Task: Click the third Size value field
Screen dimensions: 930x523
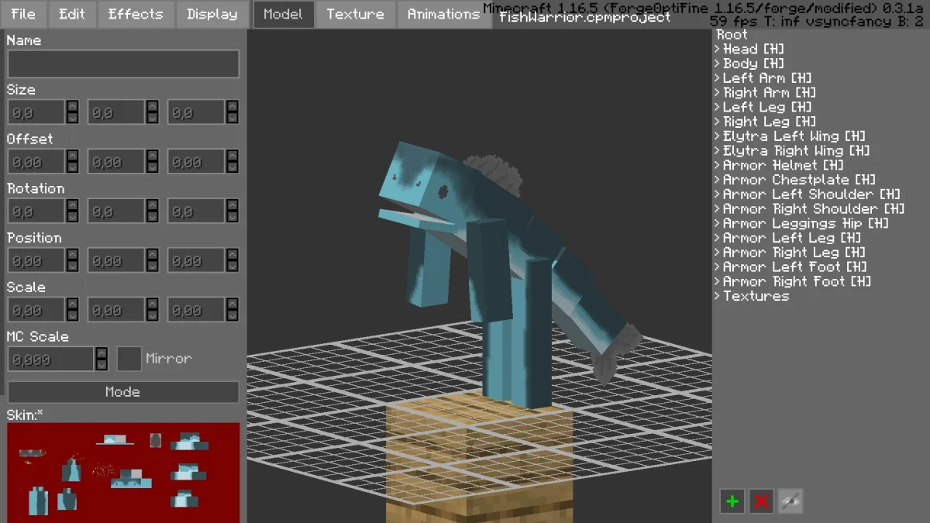Action: (196, 112)
